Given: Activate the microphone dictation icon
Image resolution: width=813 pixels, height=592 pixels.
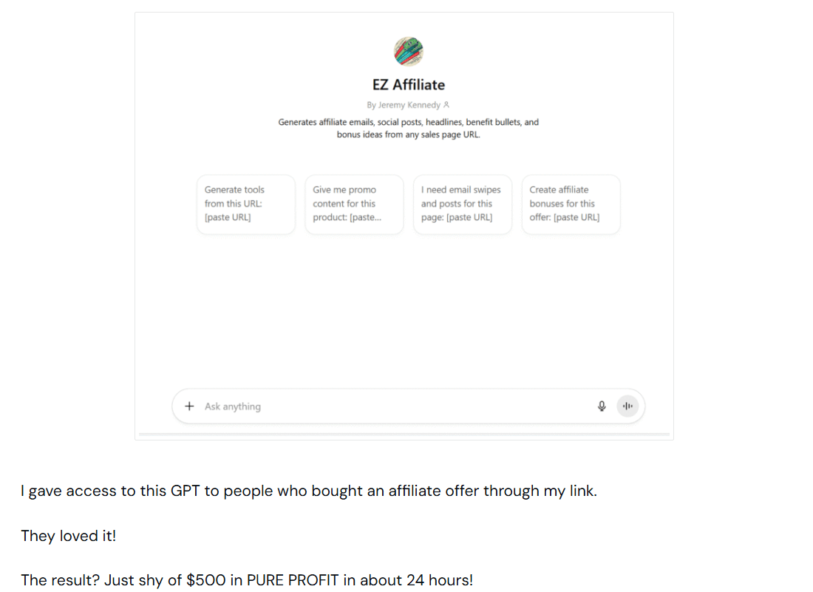Looking at the screenshot, I should tap(602, 406).
